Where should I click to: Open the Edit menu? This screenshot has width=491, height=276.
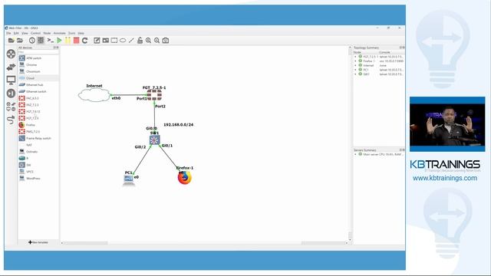click(16, 33)
